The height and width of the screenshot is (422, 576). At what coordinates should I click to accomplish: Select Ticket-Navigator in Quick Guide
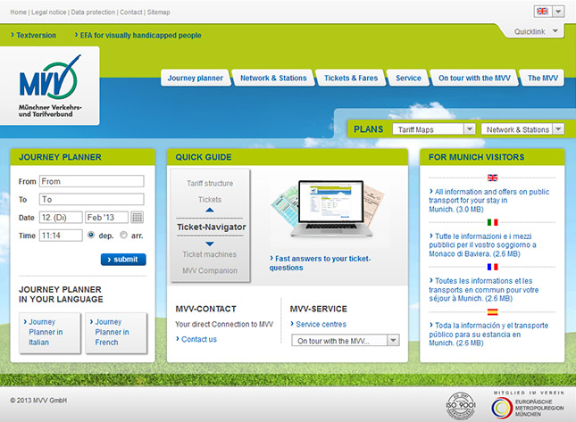212,227
